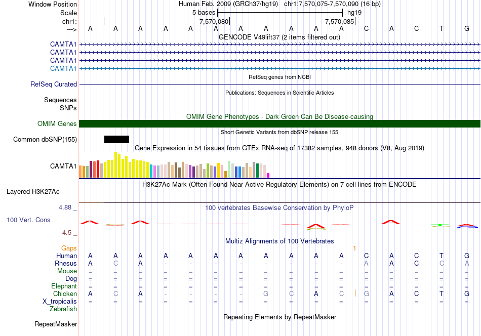481x336 pixels.
Task: Click the 7,570,080 ruler coordinate
Action: point(214,21)
